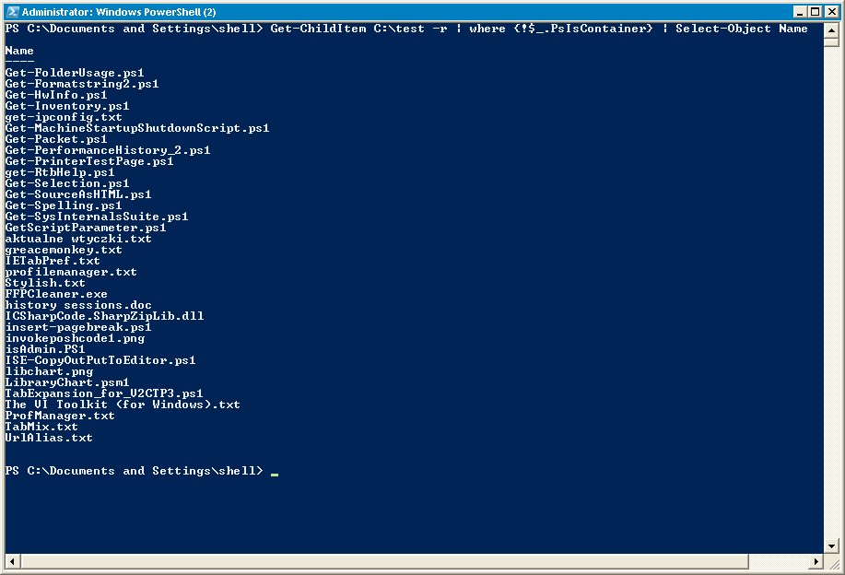The image size is (845, 575).
Task: Click the Name column header text
Action: pos(19,51)
